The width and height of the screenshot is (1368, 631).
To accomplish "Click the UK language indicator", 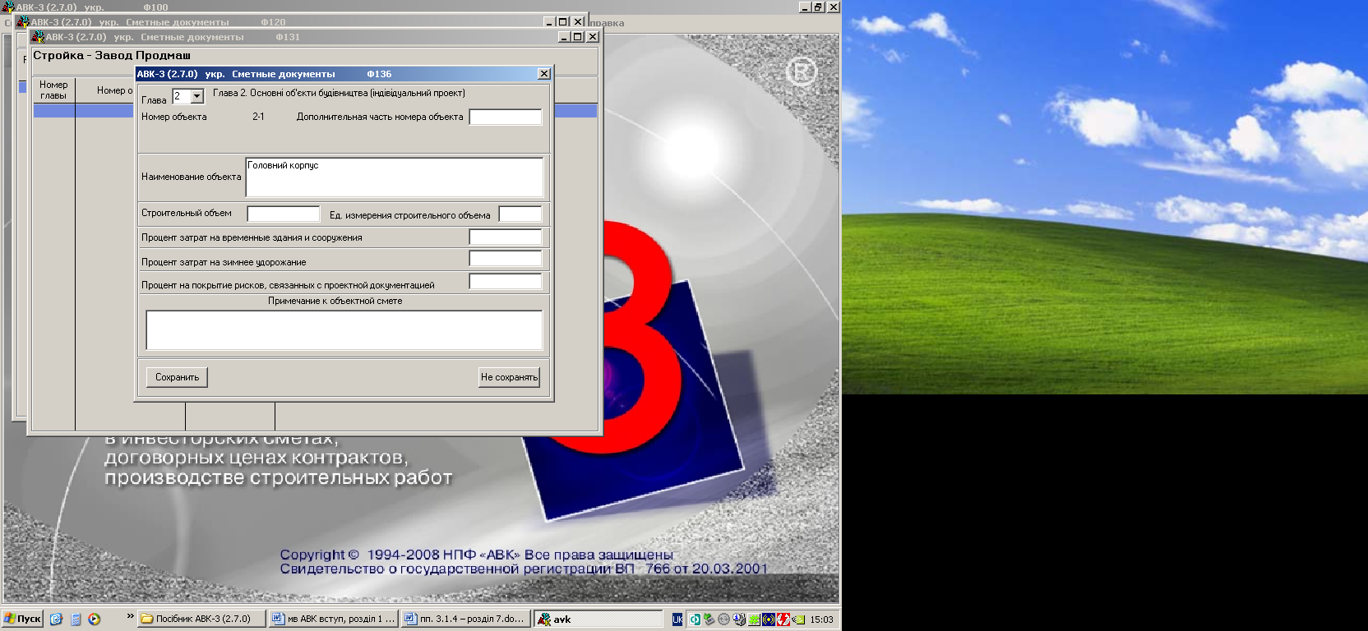I will [677, 619].
